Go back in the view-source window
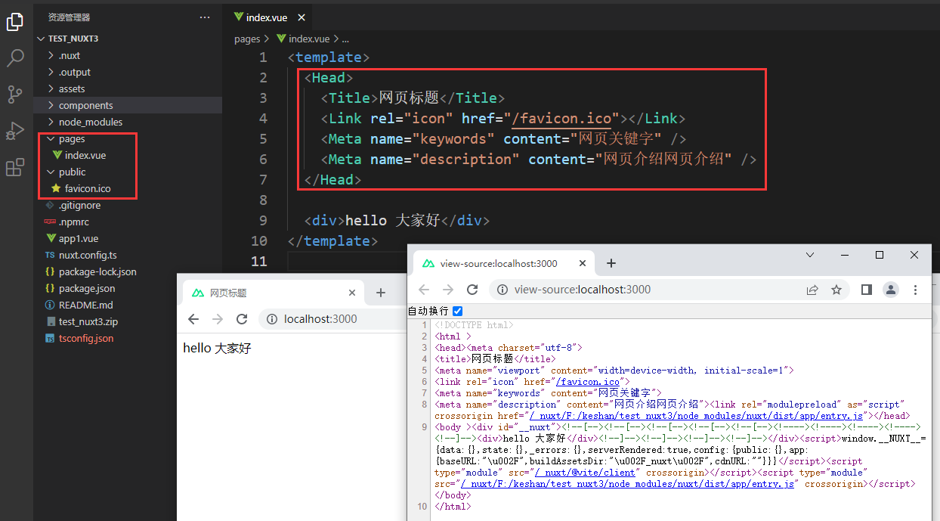Image resolution: width=940 pixels, height=521 pixels. click(x=424, y=290)
